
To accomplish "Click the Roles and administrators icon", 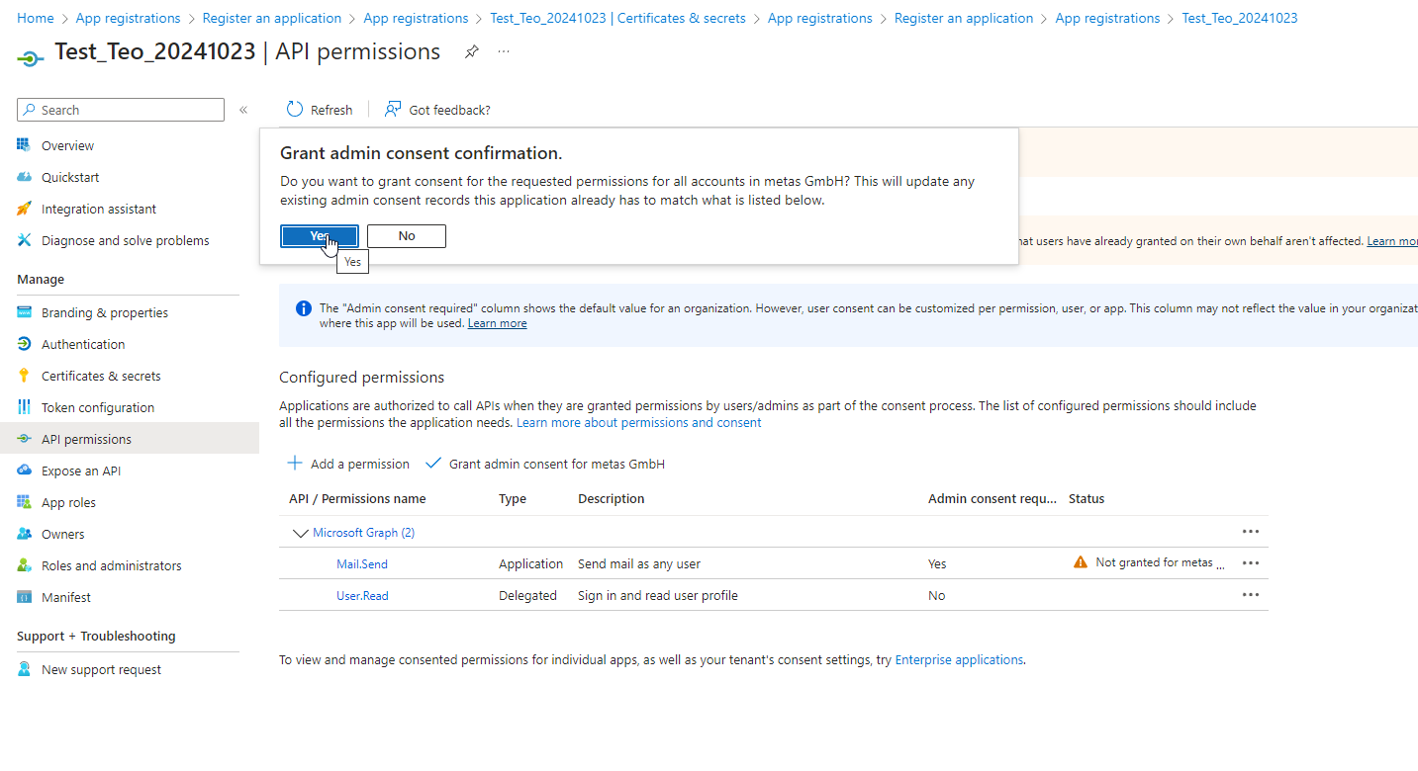I will [x=24, y=565].
